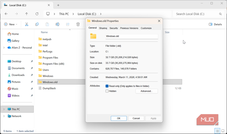The height and width of the screenshot is (134, 227).
Task: Click the Rename icon in toolbar
Action: pyautogui.click(x=58, y=24)
